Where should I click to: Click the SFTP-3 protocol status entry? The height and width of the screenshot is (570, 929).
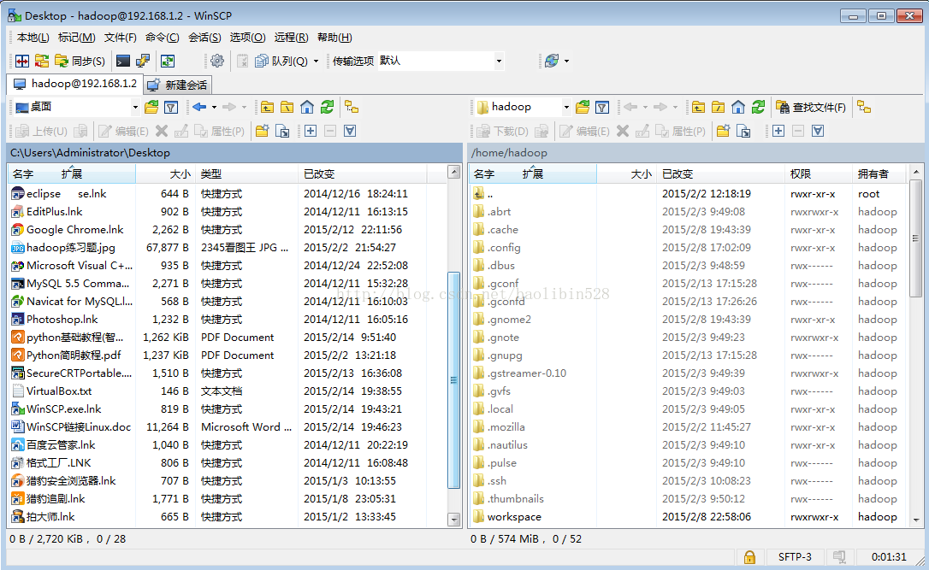(795, 557)
